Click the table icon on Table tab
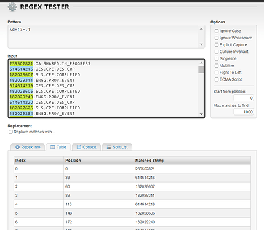264x230 pixels. click(53, 147)
